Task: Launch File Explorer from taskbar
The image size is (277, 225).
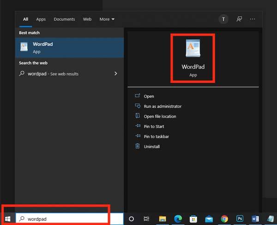Action: click(x=163, y=219)
